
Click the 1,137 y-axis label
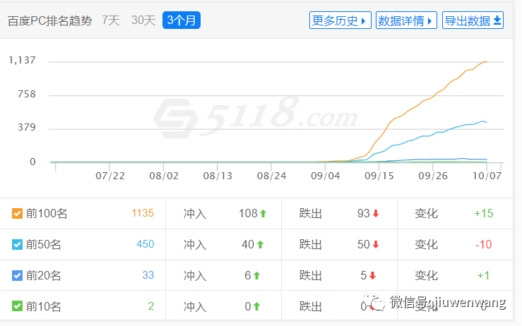22,60
